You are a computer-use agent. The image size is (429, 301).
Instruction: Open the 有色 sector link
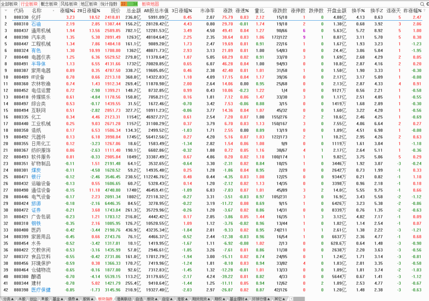point(36,50)
